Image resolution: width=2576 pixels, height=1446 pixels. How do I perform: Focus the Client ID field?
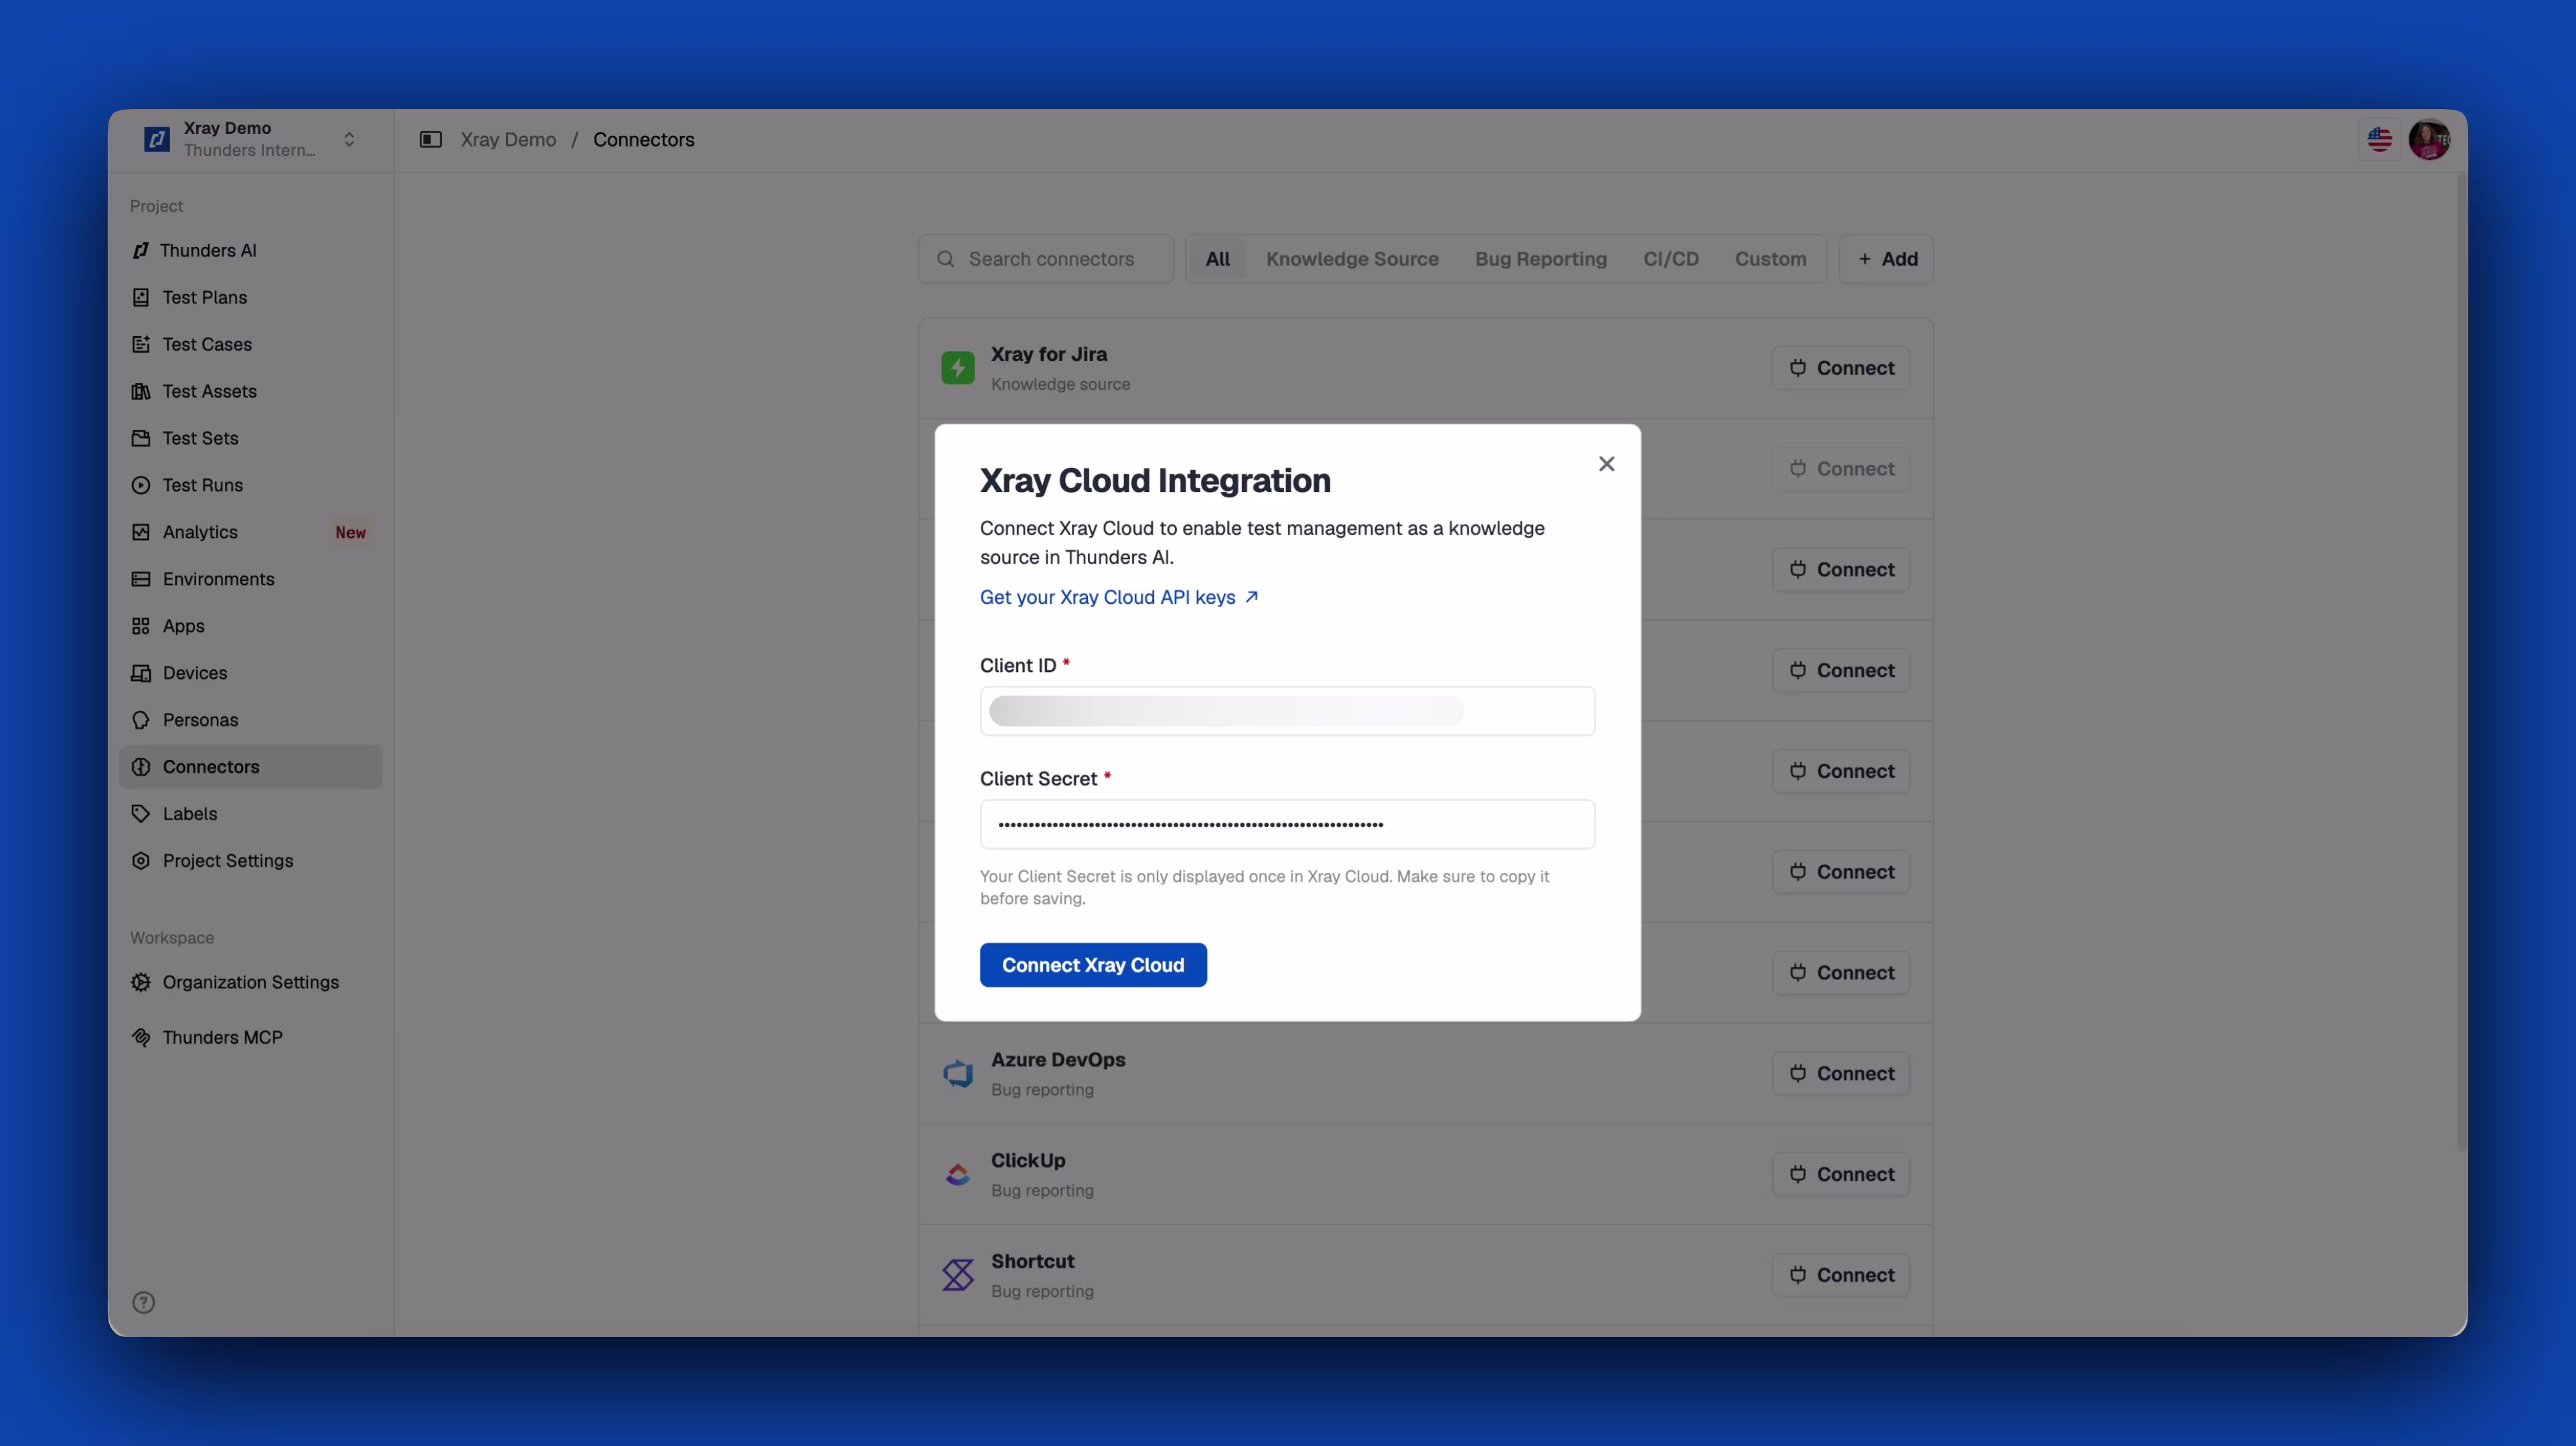click(x=1287, y=711)
